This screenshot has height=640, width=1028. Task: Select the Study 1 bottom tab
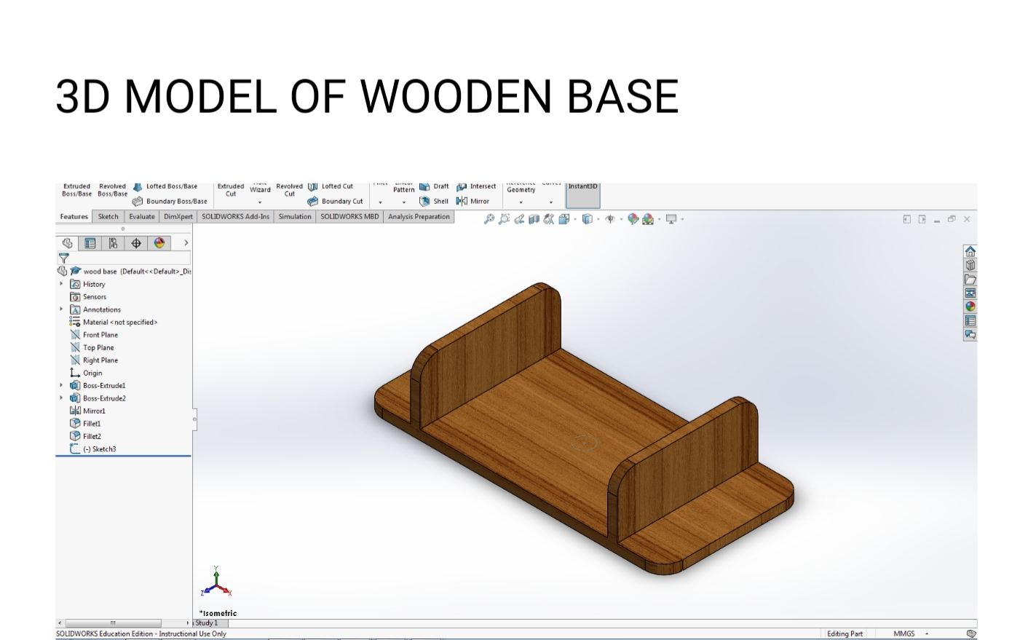pyautogui.click(x=207, y=623)
